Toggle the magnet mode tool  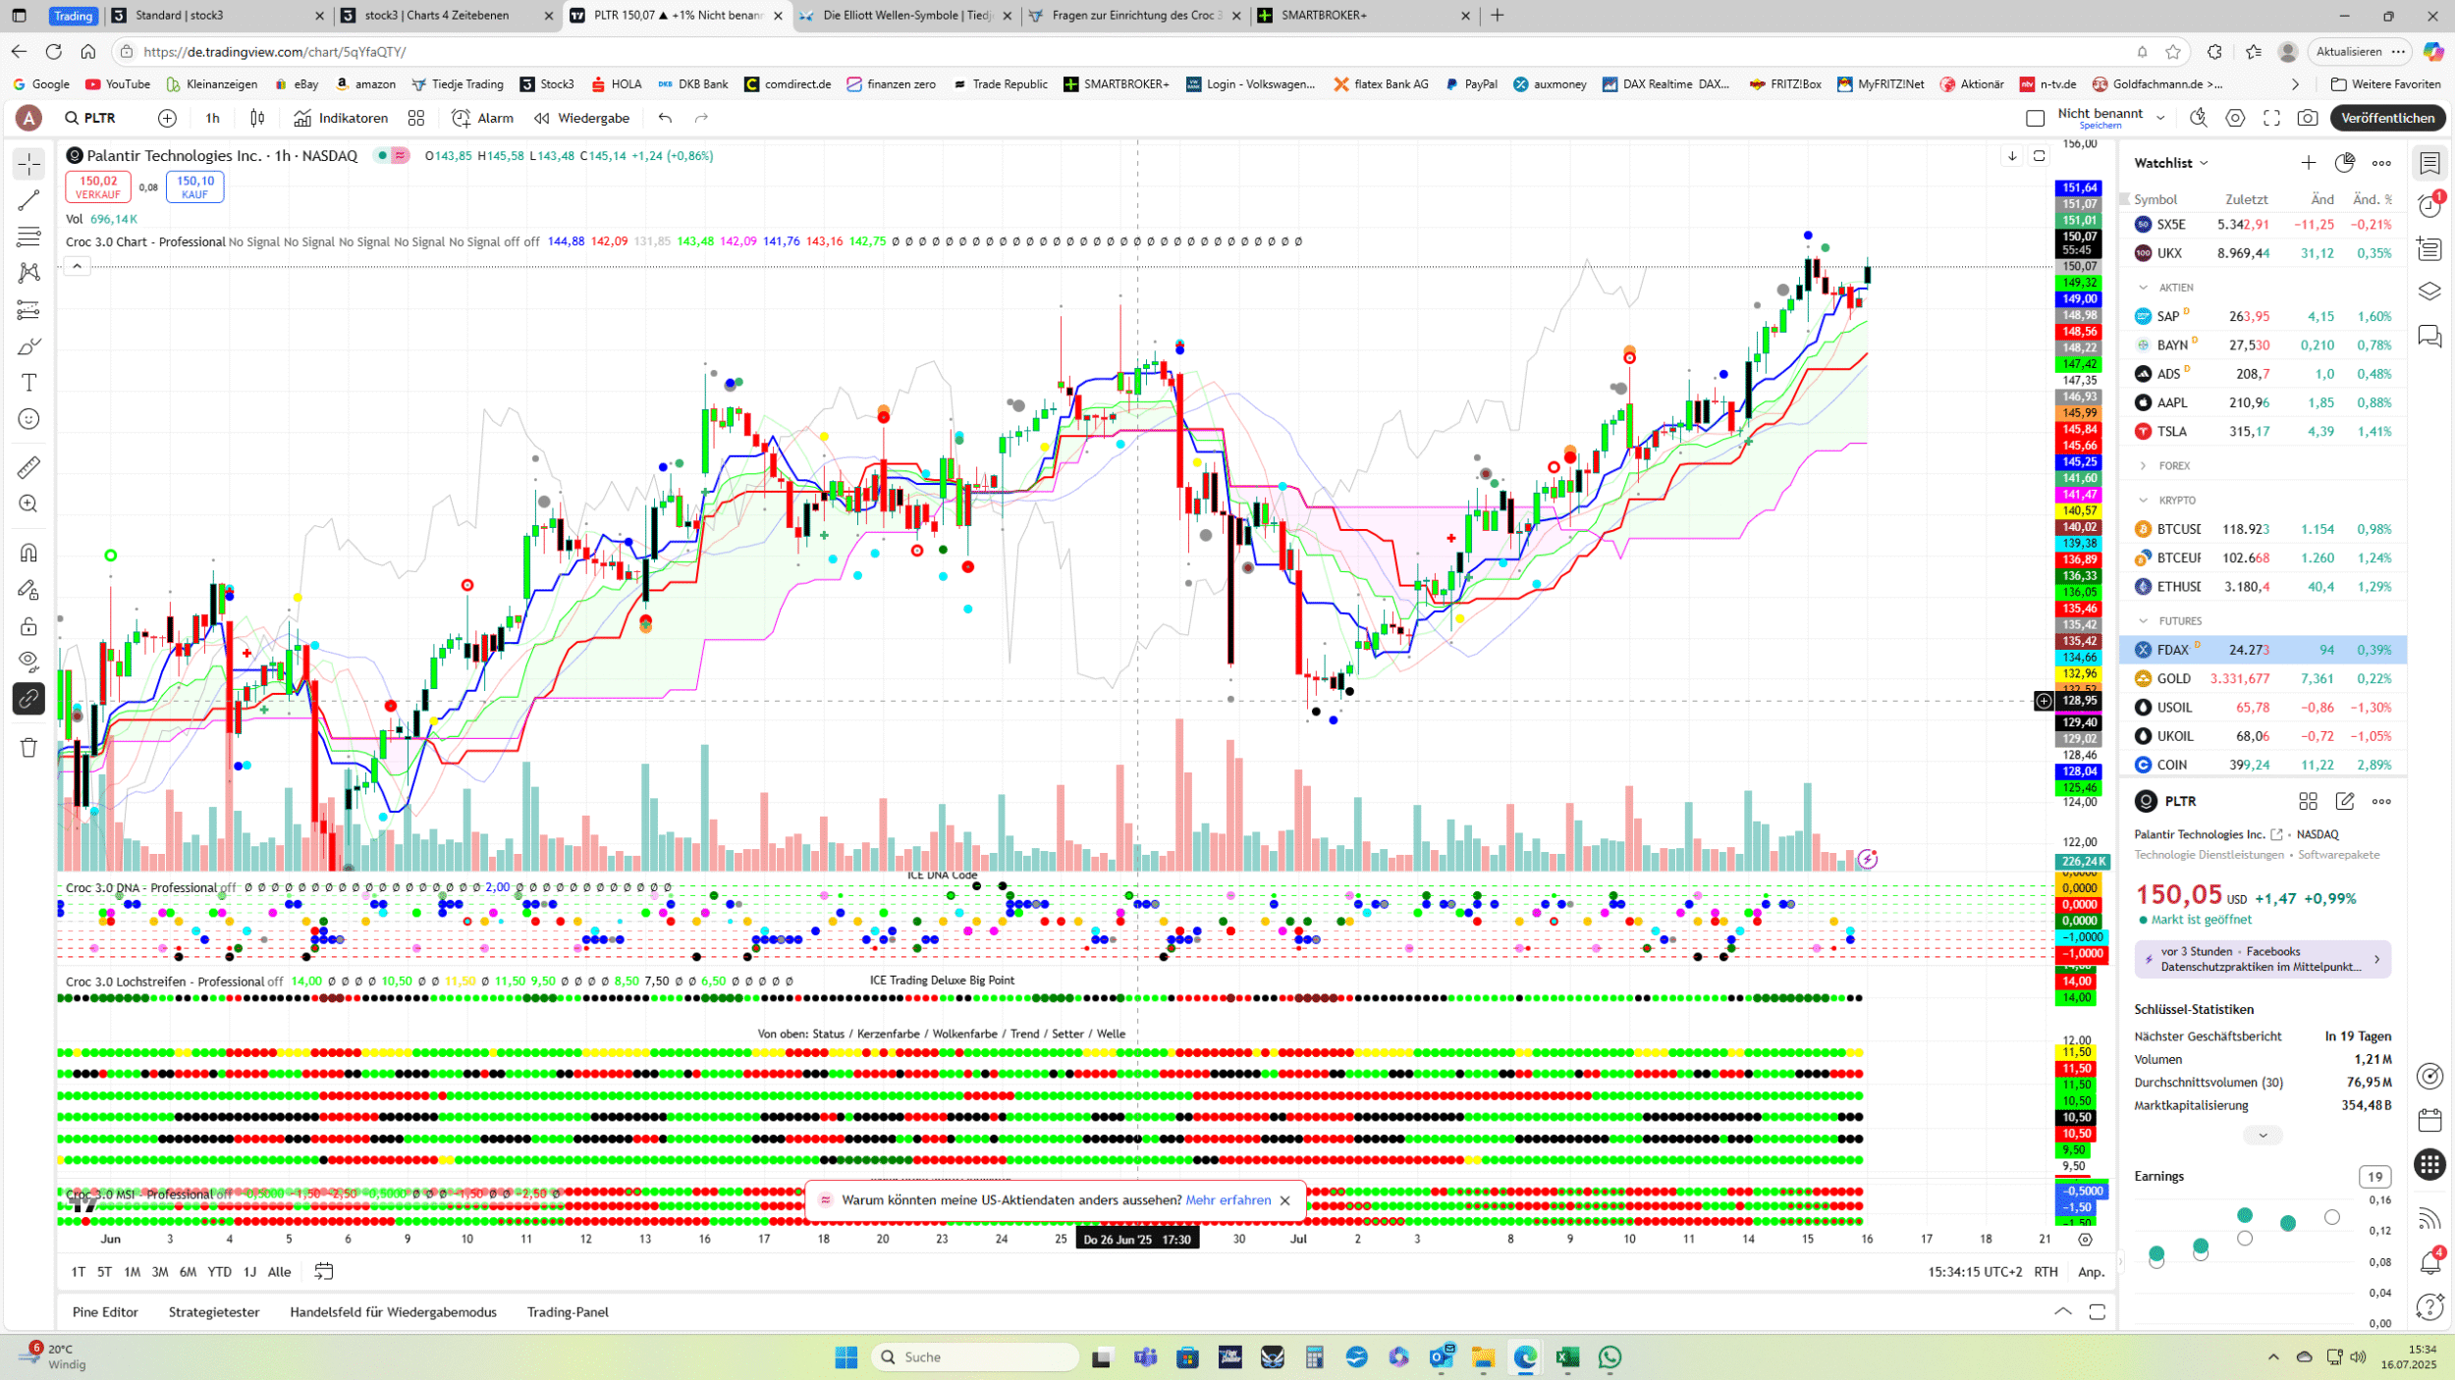coord(28,553)
